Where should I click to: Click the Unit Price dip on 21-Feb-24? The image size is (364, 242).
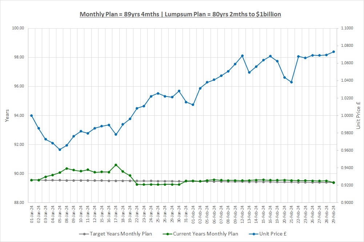click(291, 82)
